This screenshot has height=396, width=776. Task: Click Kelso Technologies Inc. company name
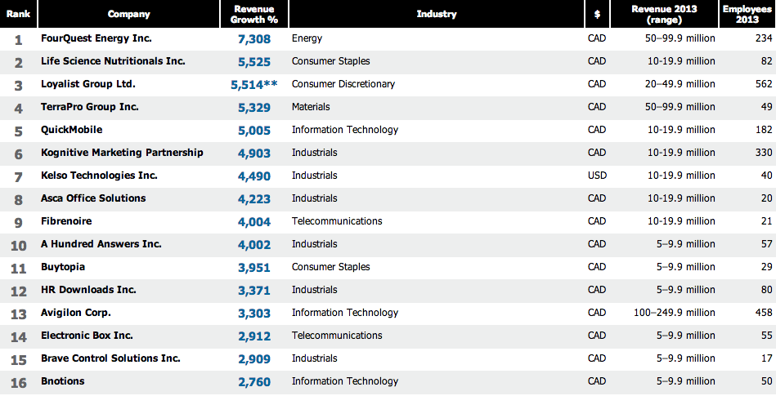pyautogui.click(x=99, y=176)
